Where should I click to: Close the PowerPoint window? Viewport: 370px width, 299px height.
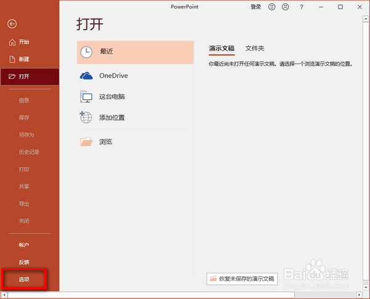[360, 7]
